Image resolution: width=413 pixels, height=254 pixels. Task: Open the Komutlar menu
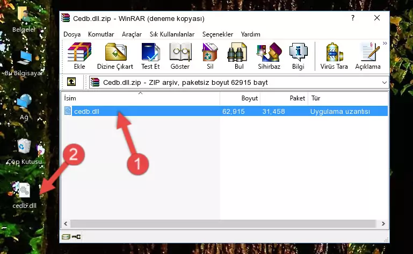coord(101,34)
